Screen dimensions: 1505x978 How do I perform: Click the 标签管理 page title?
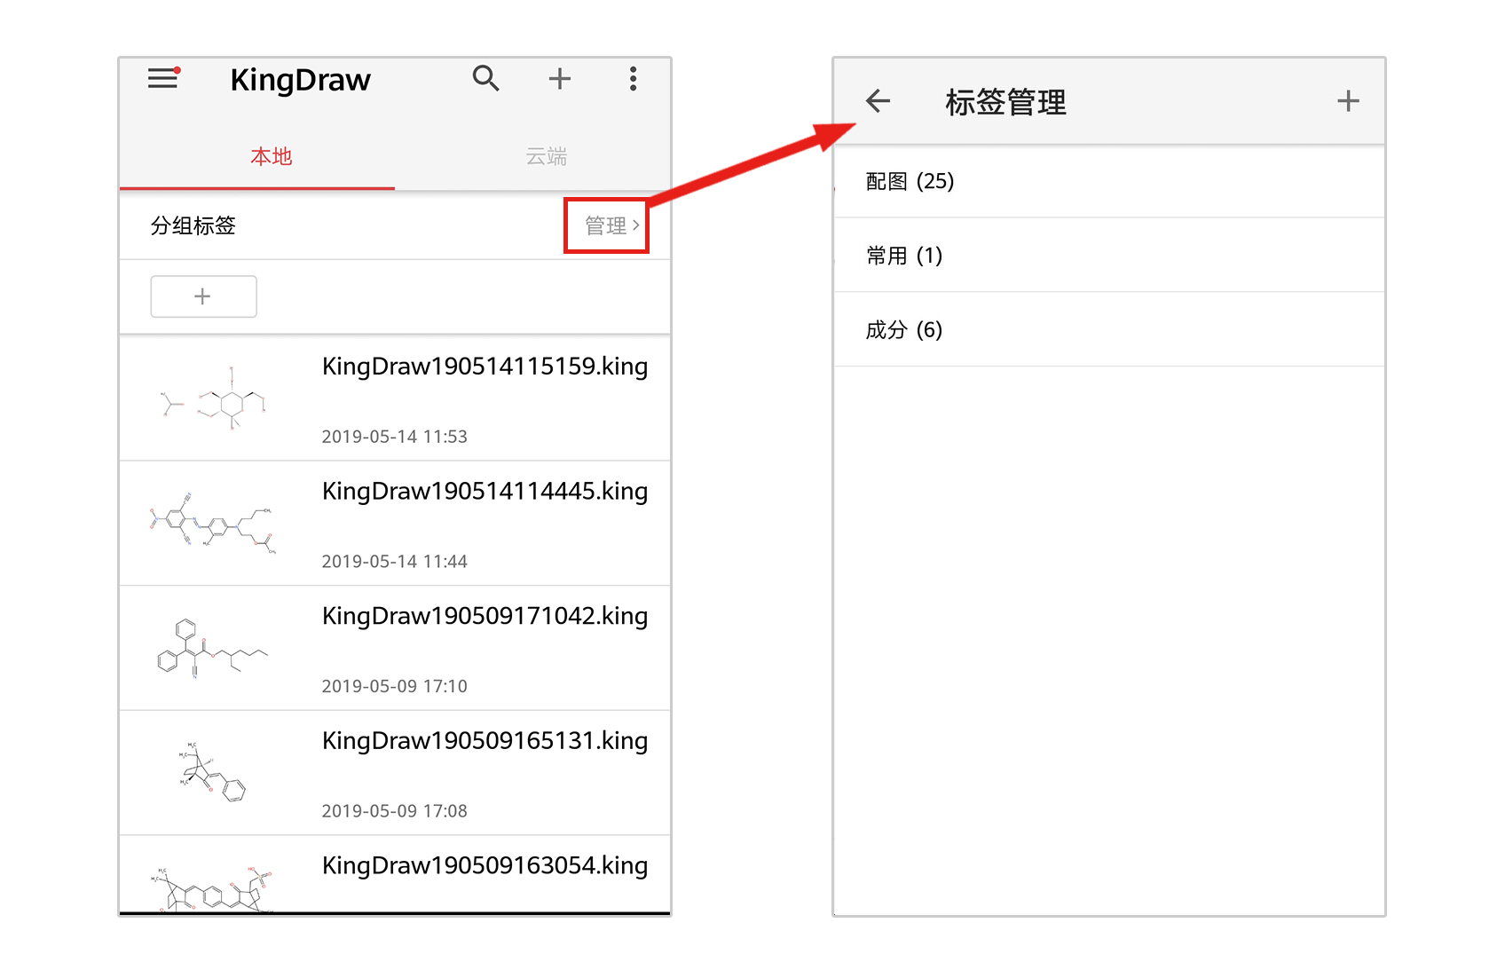1005,102
